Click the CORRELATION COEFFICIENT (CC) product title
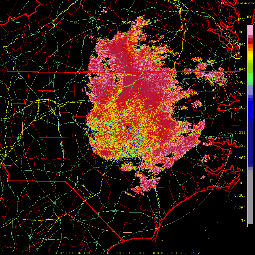Image resolution: width=255 pixels, height=255 pixels. (x=89, y=253)
